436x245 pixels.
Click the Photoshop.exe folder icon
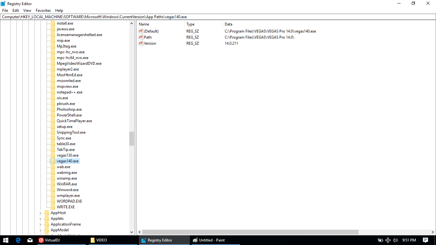[53, 109]
